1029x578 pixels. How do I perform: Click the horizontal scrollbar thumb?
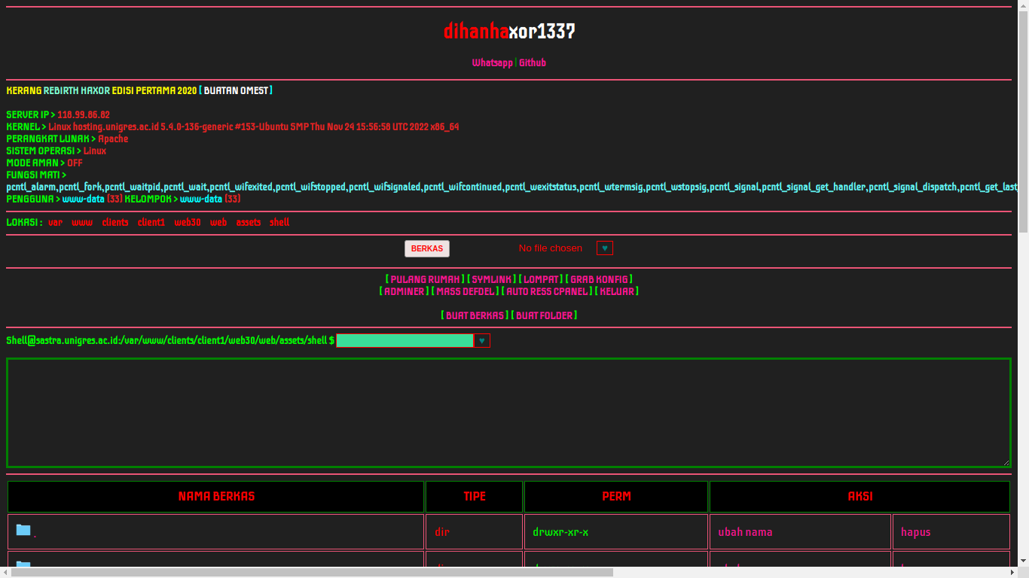click(x=312, y=572)
